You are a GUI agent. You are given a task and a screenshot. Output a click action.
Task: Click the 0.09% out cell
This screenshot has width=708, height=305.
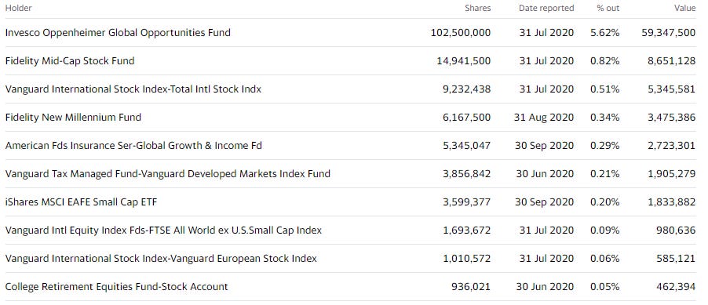click(x=604, y=230)
